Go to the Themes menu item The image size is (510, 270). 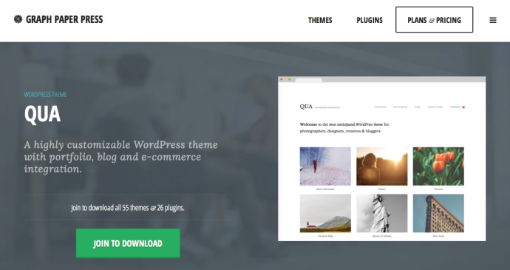320,20
